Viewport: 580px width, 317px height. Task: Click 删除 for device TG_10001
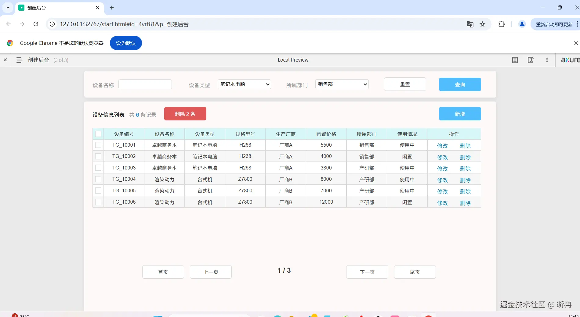coord(465,146)
